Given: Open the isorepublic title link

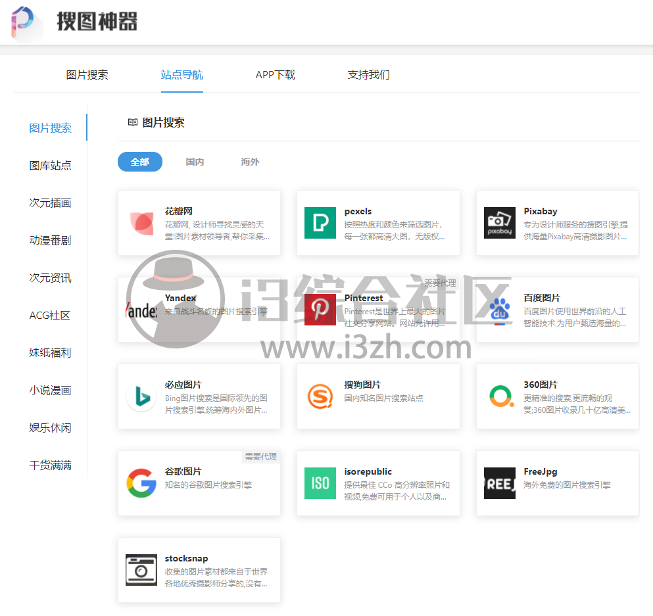Looking at the screenshot, I should (x=368, y=471).
